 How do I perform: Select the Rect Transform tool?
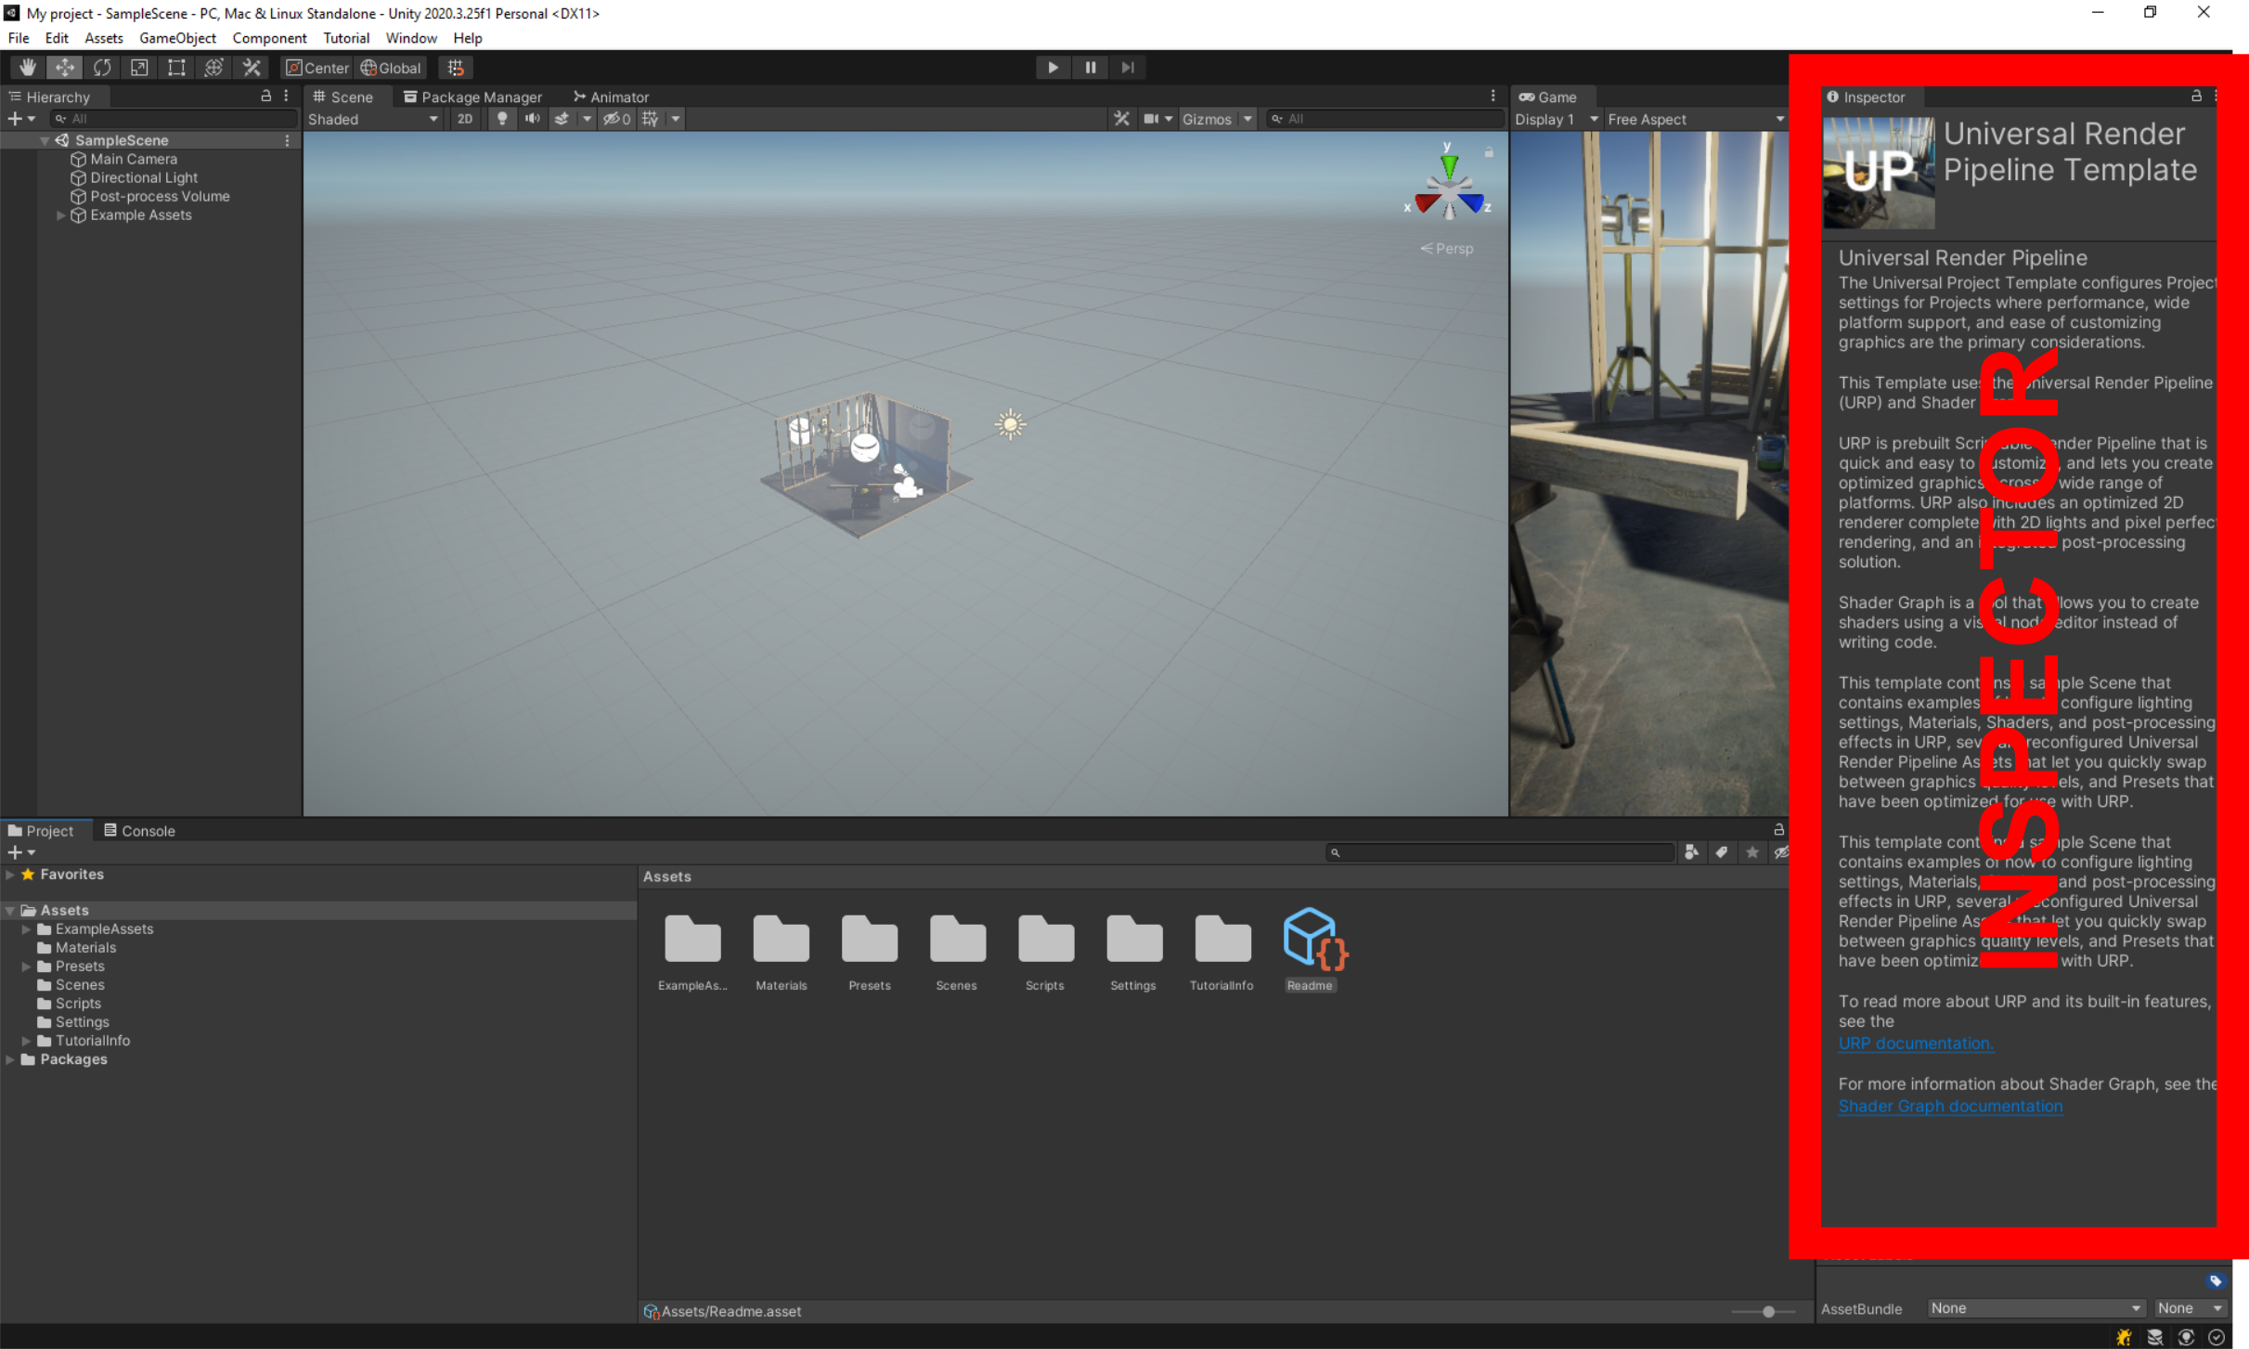point(176,67)
